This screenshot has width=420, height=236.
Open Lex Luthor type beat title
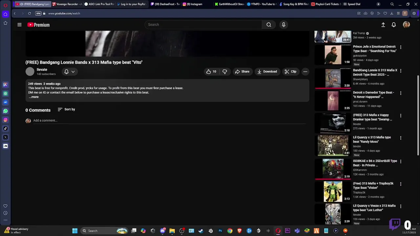374,208
